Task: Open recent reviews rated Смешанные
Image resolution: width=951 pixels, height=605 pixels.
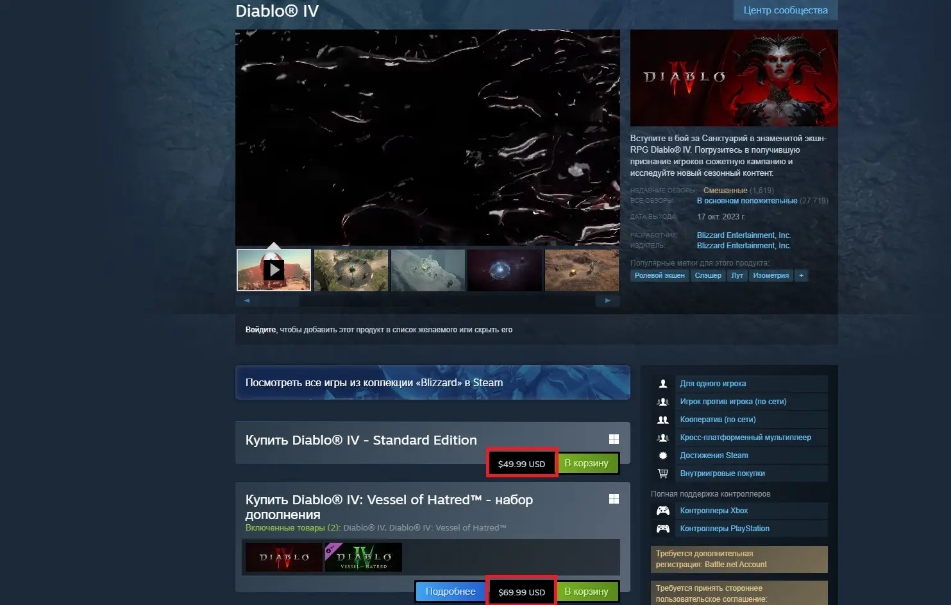Action: [x=725, y=191]
